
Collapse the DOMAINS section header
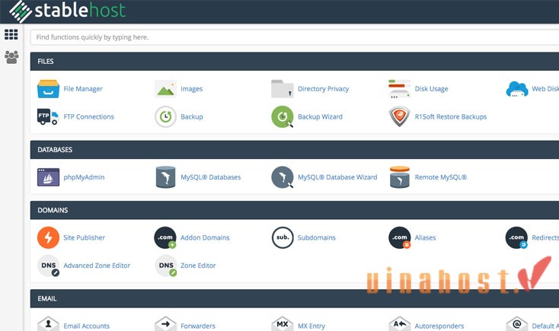(295, 210)
